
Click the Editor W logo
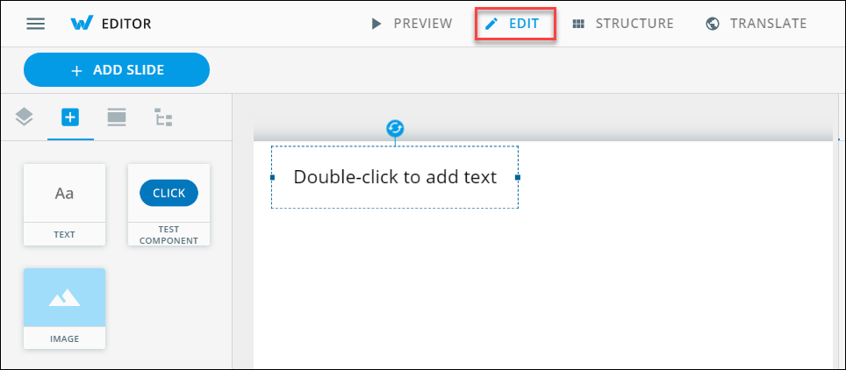point(82,24)
